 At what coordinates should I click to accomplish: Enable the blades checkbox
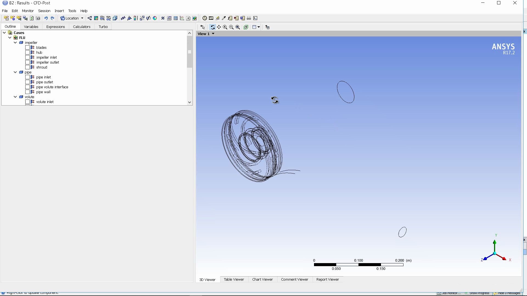pos(27,48)
